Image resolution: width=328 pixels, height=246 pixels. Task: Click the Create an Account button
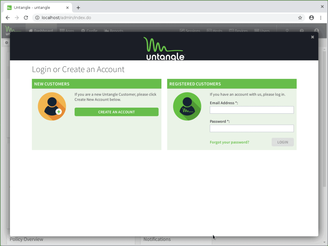117,112
